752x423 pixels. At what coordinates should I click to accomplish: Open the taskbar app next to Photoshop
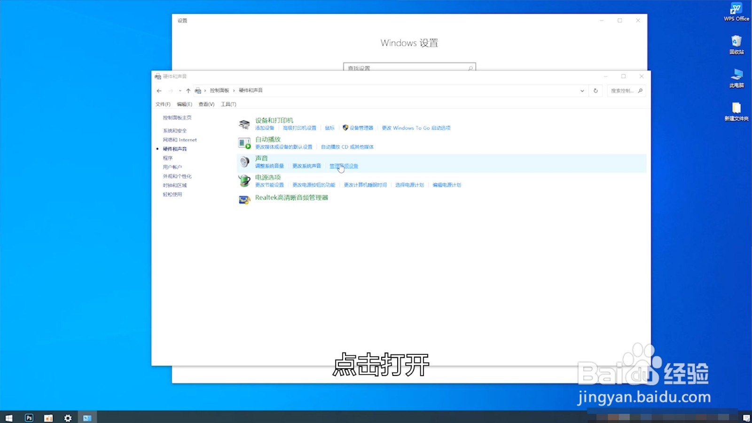[48, 418]
